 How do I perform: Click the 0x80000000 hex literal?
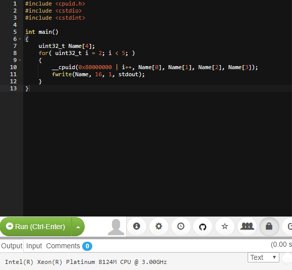95,67
